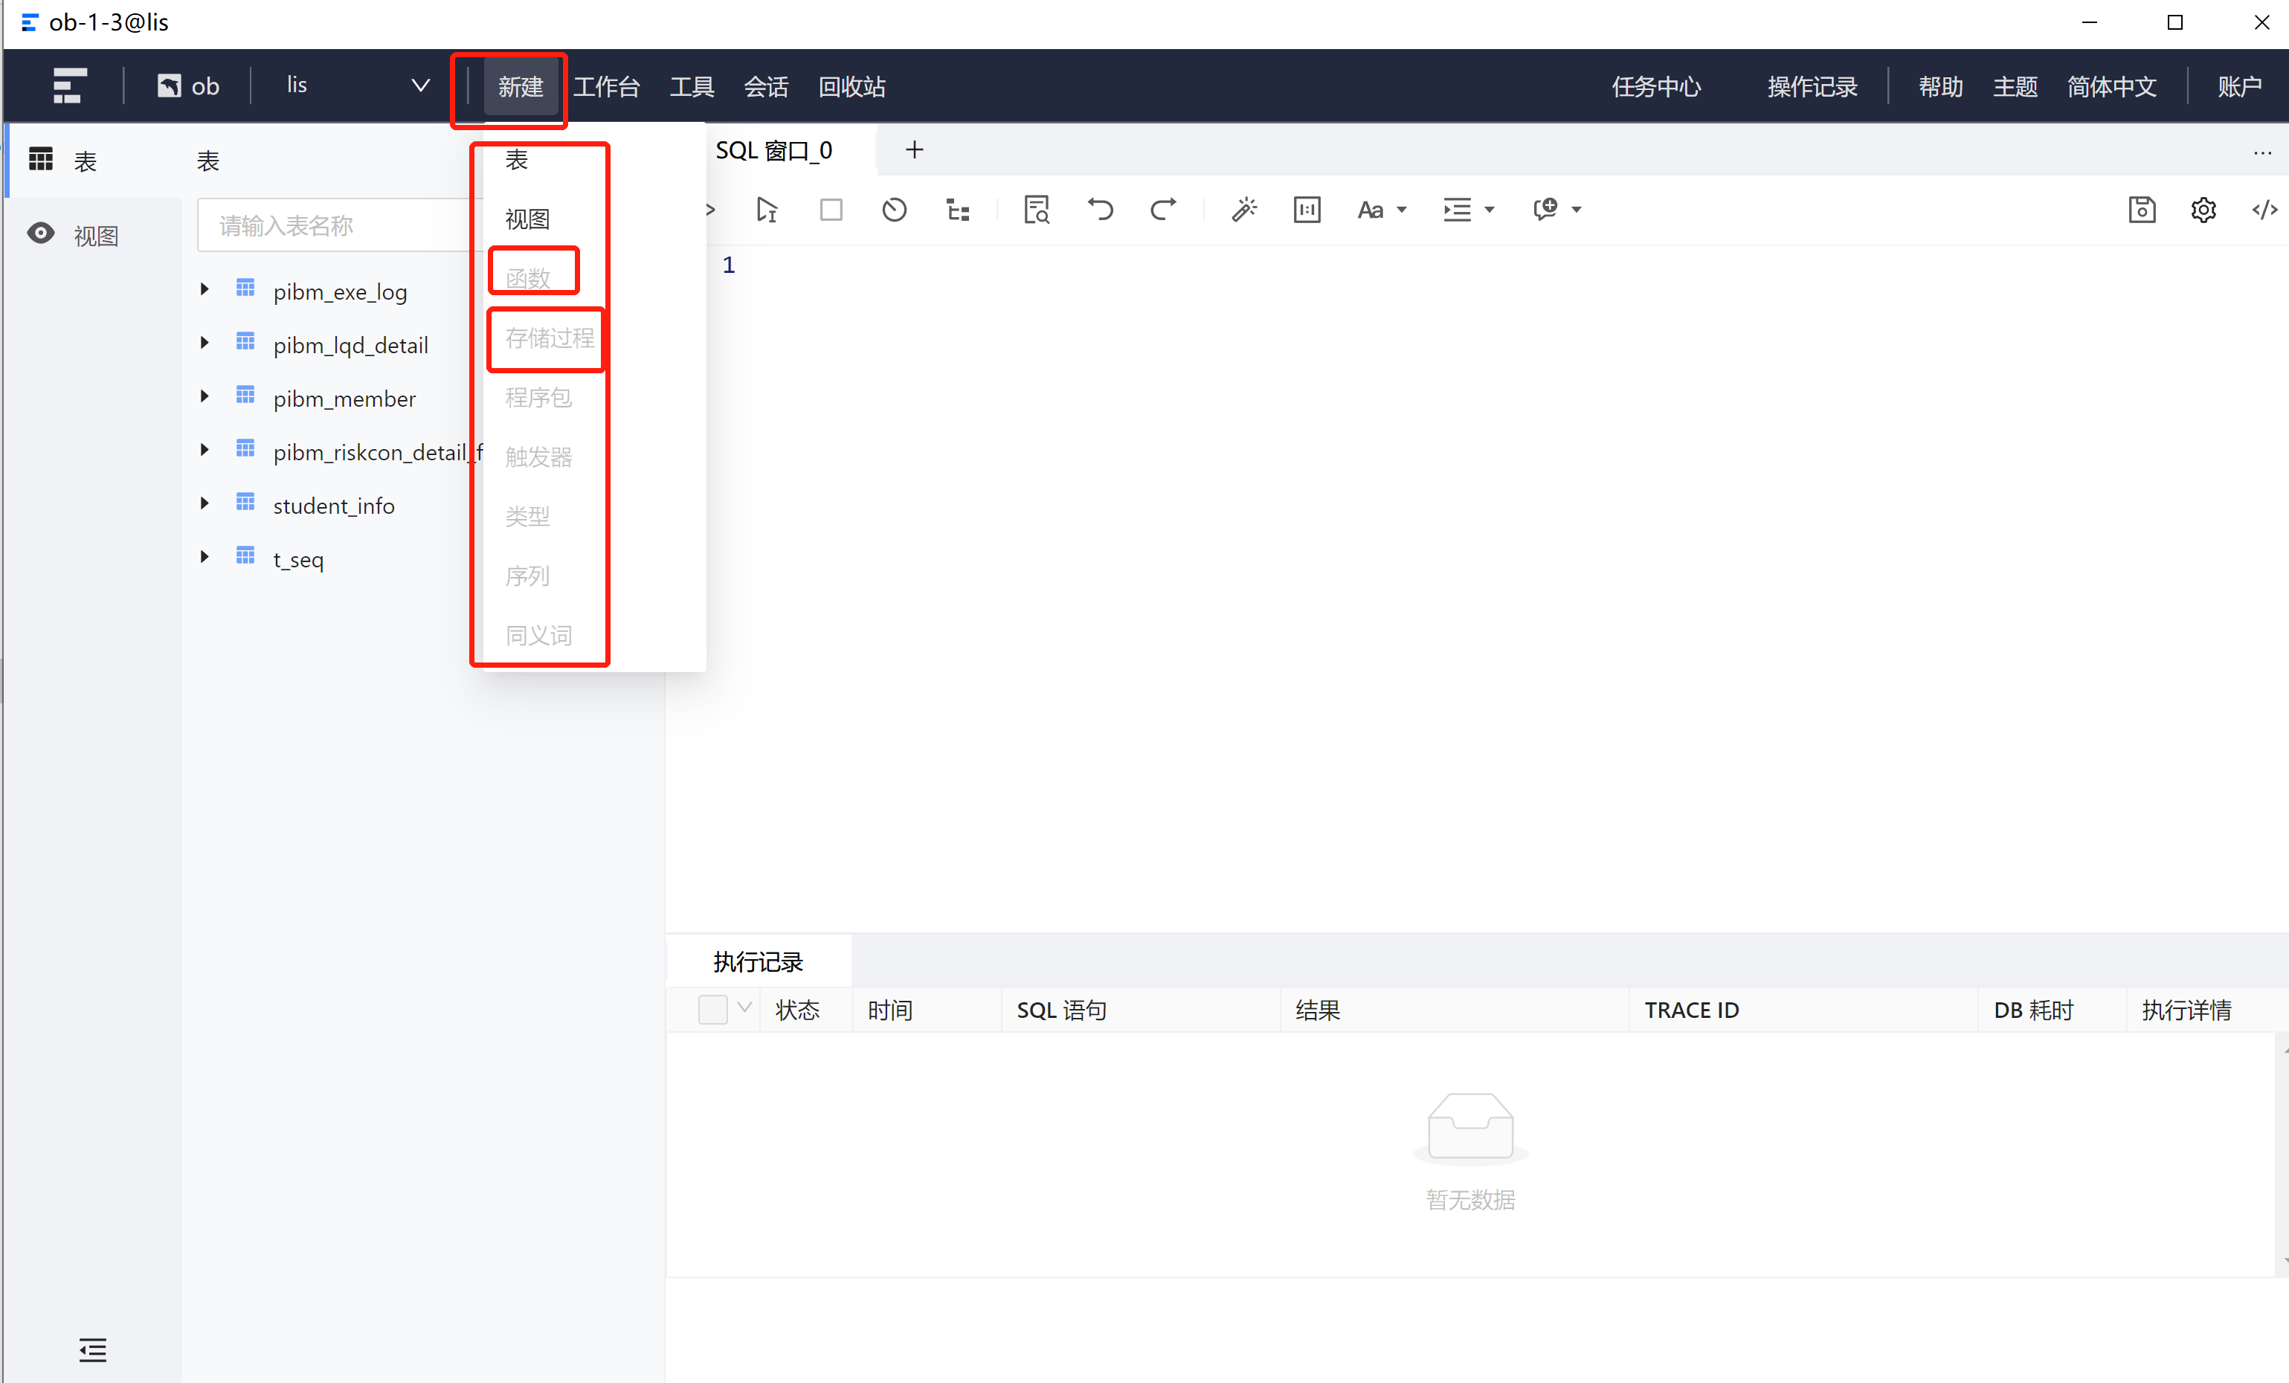Open the 回收站 (Recycle Bin)
Screen dimensions: 2289x1383
[850, 86]
